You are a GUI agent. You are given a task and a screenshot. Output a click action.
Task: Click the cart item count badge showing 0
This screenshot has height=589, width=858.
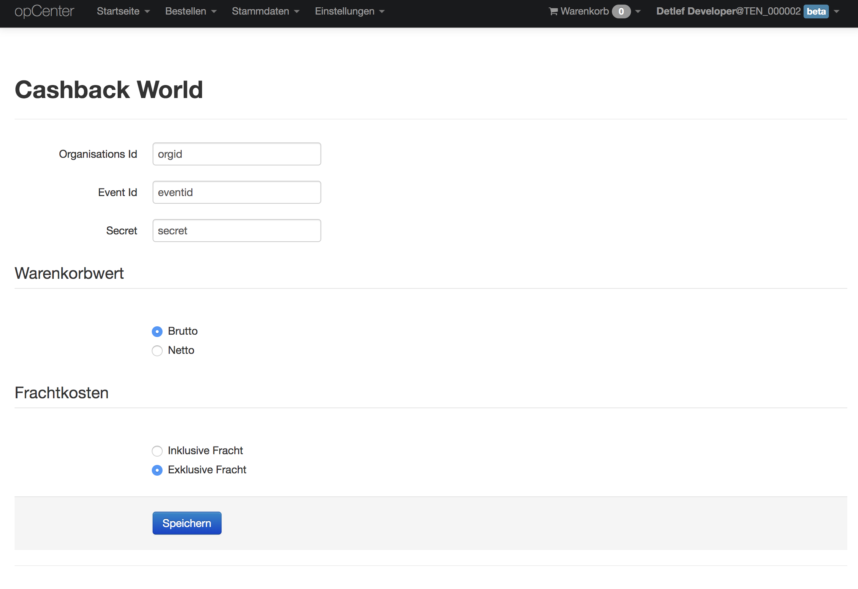click(621, 11)
